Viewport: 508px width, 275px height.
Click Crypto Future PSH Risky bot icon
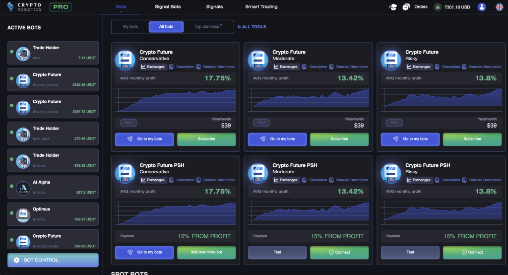391,173
